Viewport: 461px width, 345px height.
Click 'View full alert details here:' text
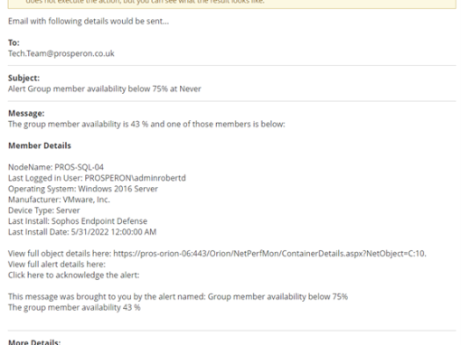coord(57,265)
